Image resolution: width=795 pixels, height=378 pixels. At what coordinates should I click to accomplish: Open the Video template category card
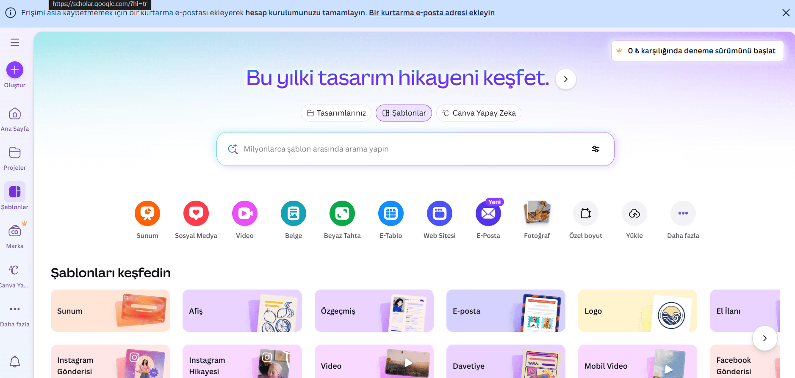(374, 361)
